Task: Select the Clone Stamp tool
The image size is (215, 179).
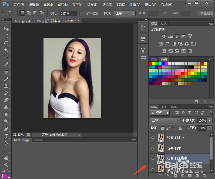Action: pyautogui.click(x=6, y=86)
